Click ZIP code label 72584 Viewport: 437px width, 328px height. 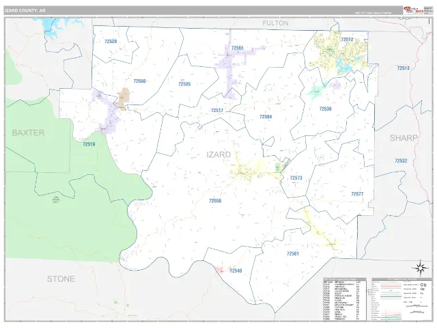[x=266, y=117]
